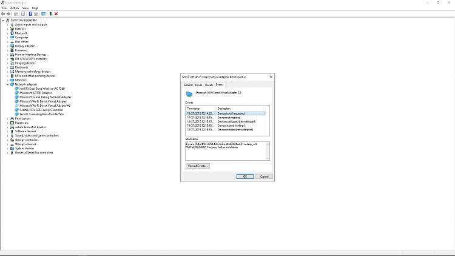The image size is (455, 256).
Task: Collapse the DESKTOP root computer node
Action: click(x=3, y=20)
